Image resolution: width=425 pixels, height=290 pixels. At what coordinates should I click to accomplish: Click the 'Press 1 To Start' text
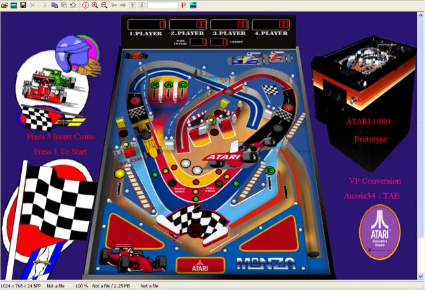[60, 151]
